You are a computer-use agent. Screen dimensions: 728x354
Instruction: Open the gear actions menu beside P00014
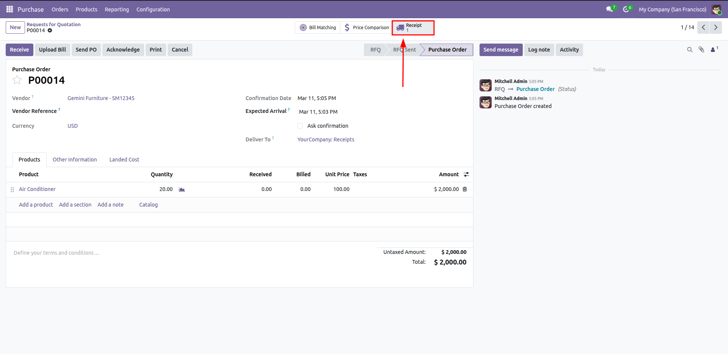(50, 30)
